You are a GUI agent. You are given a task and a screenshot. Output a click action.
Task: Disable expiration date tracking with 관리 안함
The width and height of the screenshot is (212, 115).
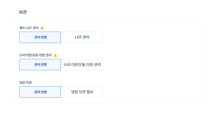point(40,64)
